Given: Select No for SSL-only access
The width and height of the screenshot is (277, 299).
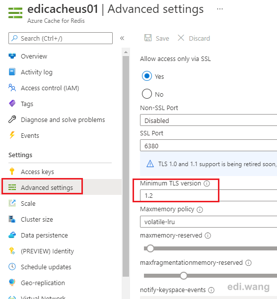Looking at the screenshot, I should (147, 94).
